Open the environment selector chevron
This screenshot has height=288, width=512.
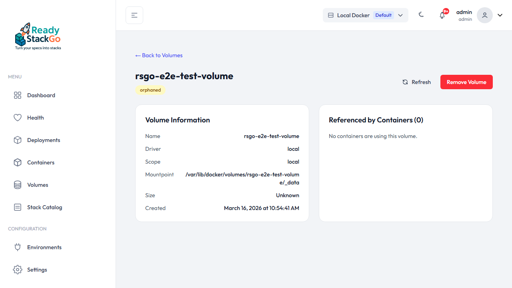[x=400, y=15]
